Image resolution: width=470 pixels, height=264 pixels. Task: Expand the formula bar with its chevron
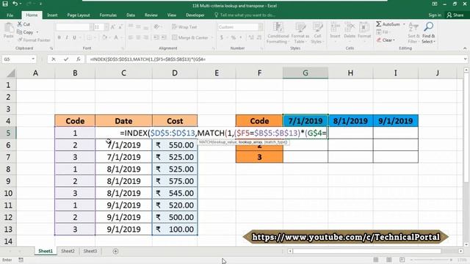465,59
